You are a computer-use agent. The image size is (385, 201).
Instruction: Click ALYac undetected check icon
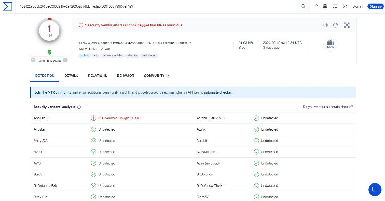256,129
